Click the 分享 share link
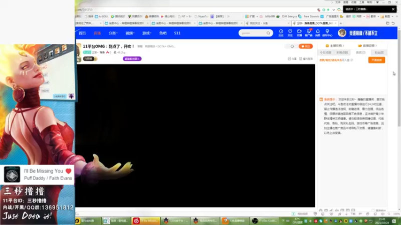This screenshot has width=401, height=225. tap(292, 58)
